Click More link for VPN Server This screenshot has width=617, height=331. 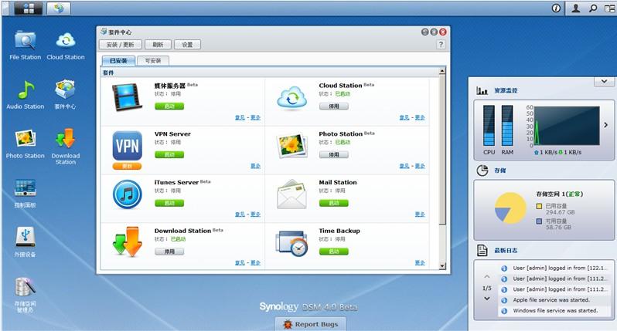click(255, 166)
